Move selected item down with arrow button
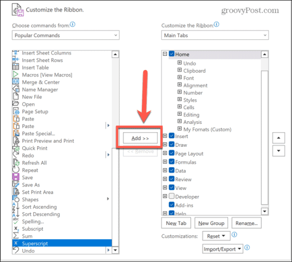Image resolution: width=292 pixels, height=262 pixels. coord(278,151)
